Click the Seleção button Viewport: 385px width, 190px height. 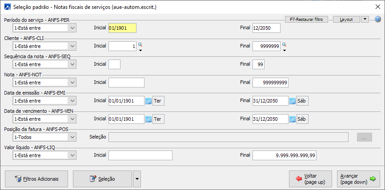click(x=102, y=179)
